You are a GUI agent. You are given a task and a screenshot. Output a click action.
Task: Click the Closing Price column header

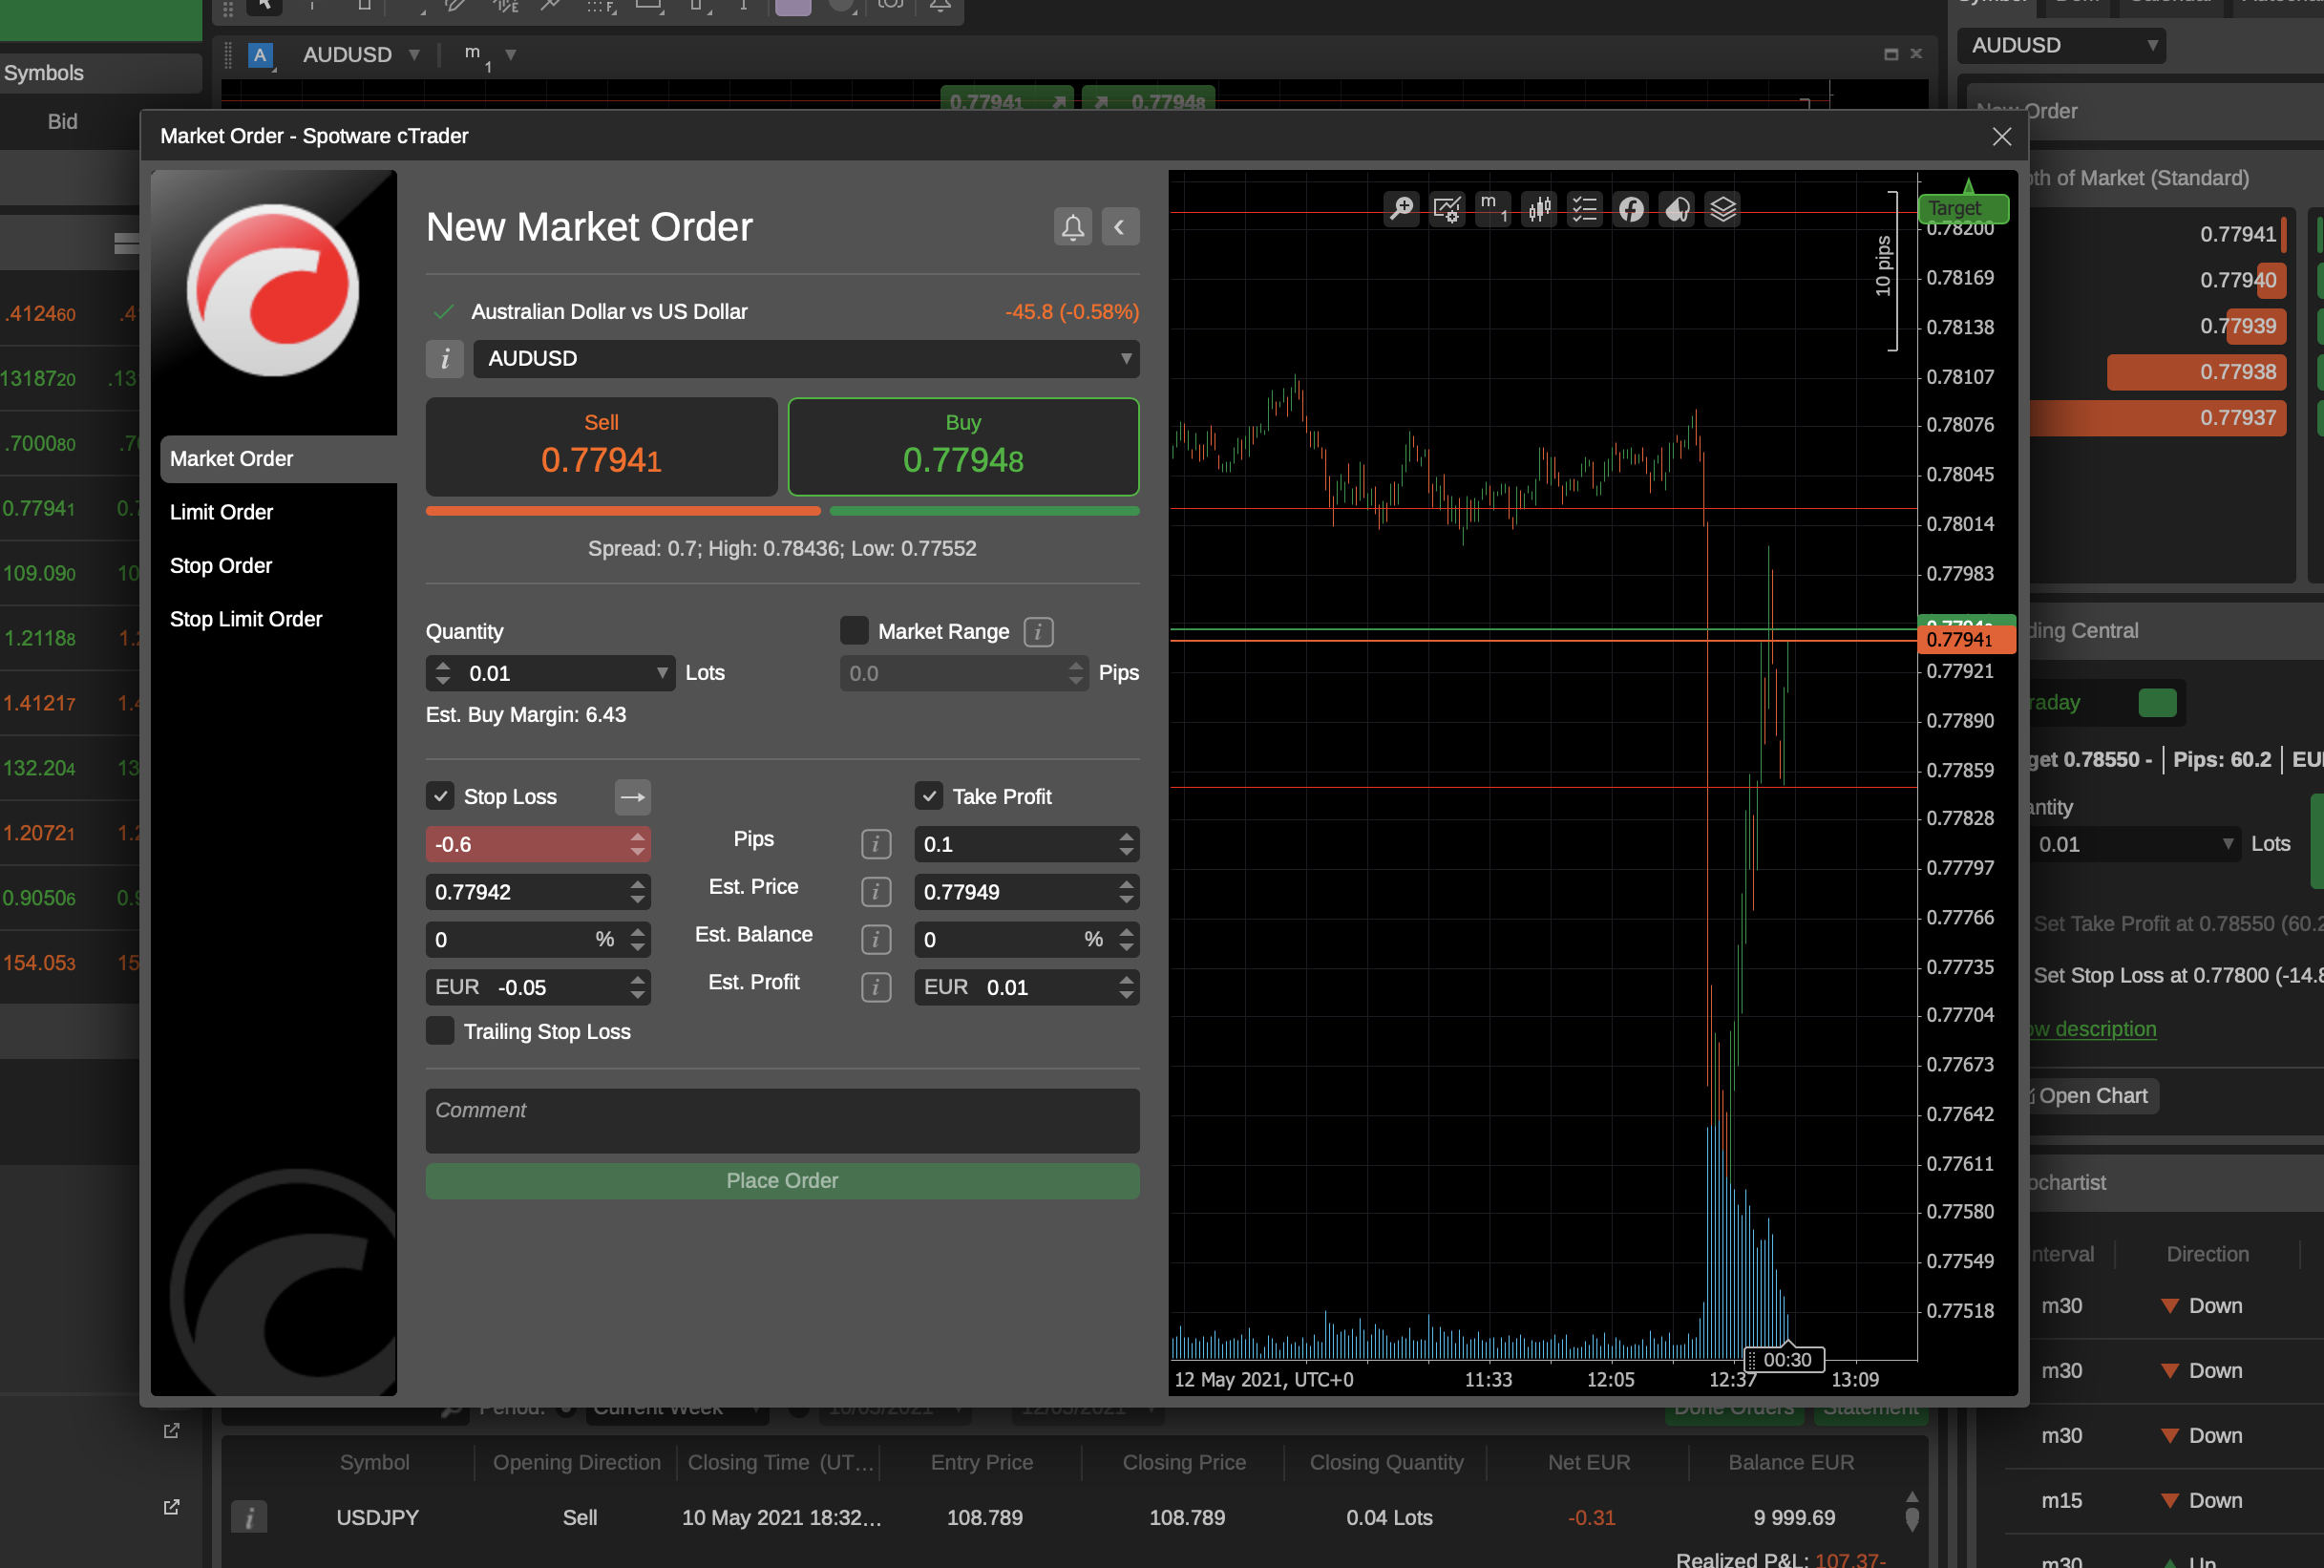click(1184, 1463)
